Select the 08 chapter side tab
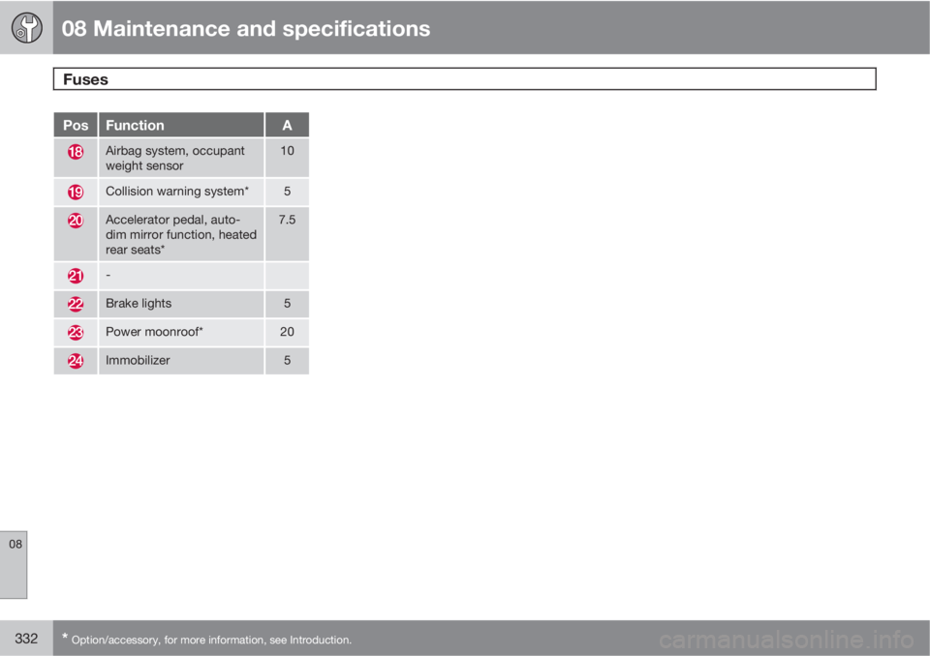The width and height of the screenshot is (930, 656). [x=14, y=565]
